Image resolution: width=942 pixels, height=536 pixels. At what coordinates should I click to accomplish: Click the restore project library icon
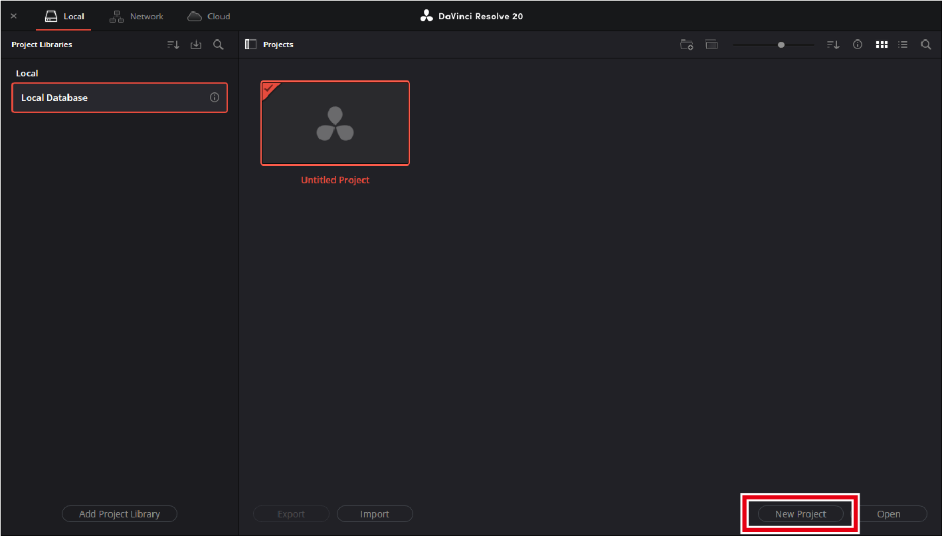pos(195,45)
